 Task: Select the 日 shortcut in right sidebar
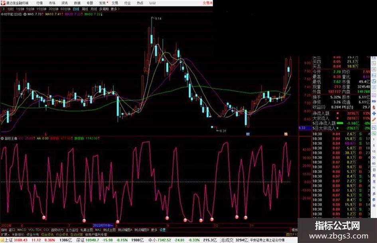point(374,170)
